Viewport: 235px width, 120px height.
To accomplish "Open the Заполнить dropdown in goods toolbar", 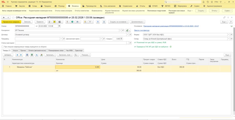I will tap(50, 55).
